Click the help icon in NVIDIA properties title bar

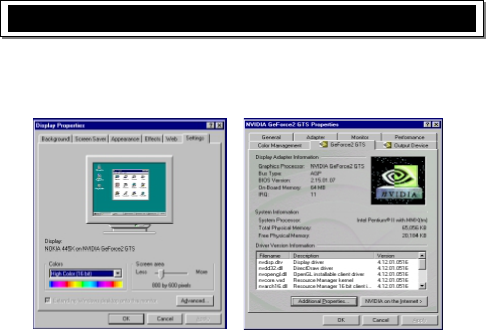(427, 124)
